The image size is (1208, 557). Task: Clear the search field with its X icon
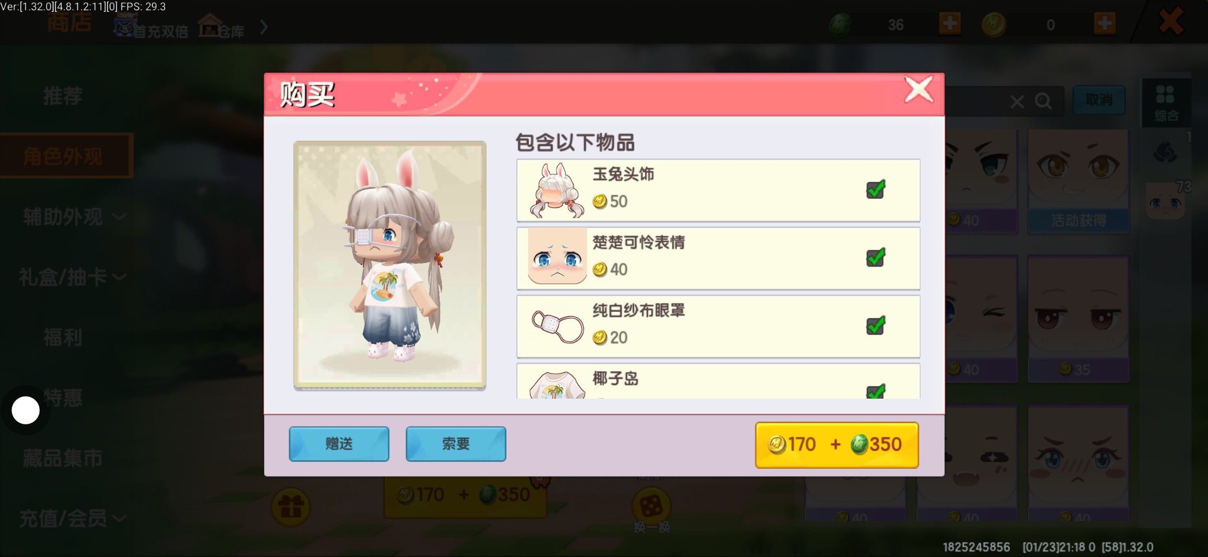coord(1017,102)
